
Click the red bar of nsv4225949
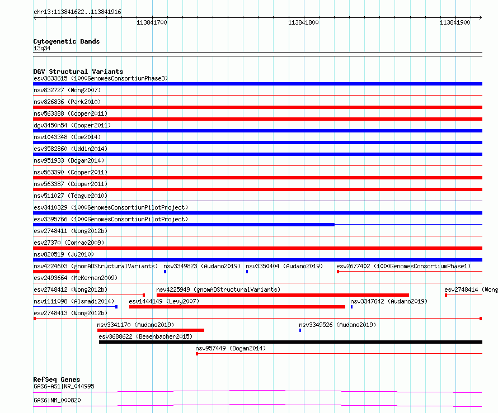pyautogui.click(x=283, y=295)
